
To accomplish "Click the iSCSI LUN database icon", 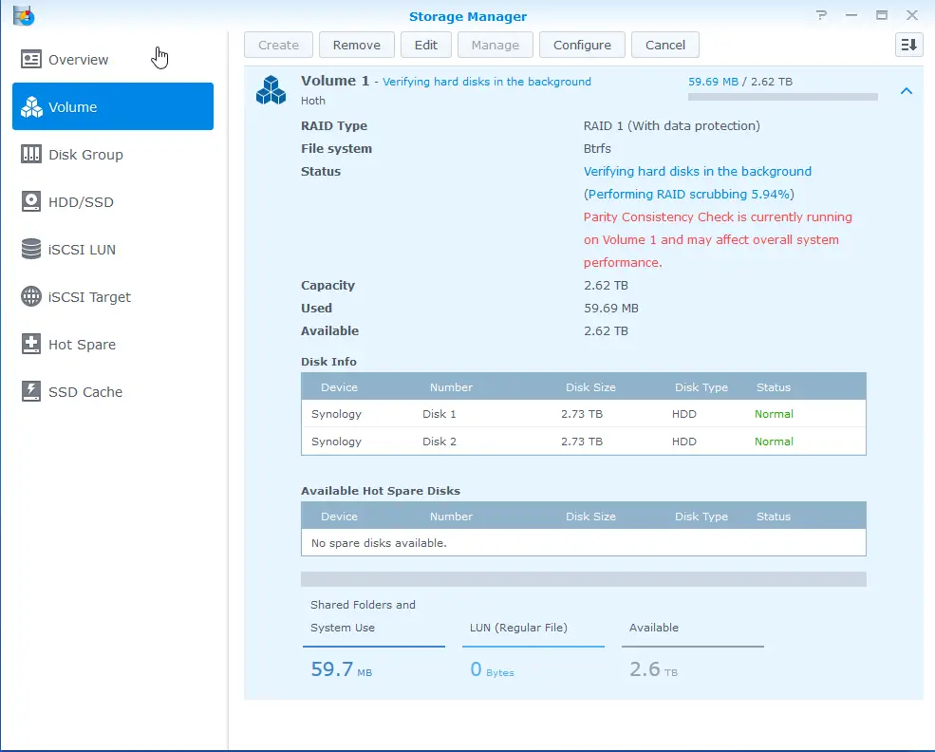I will (31, 250).
